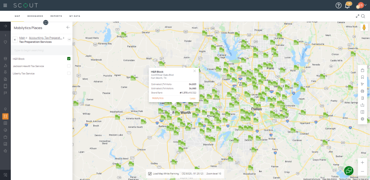Select the Liberty Tax Service label
Viewport: 370px width, 180px height.
pyautogui.click(x=24, y=73)
